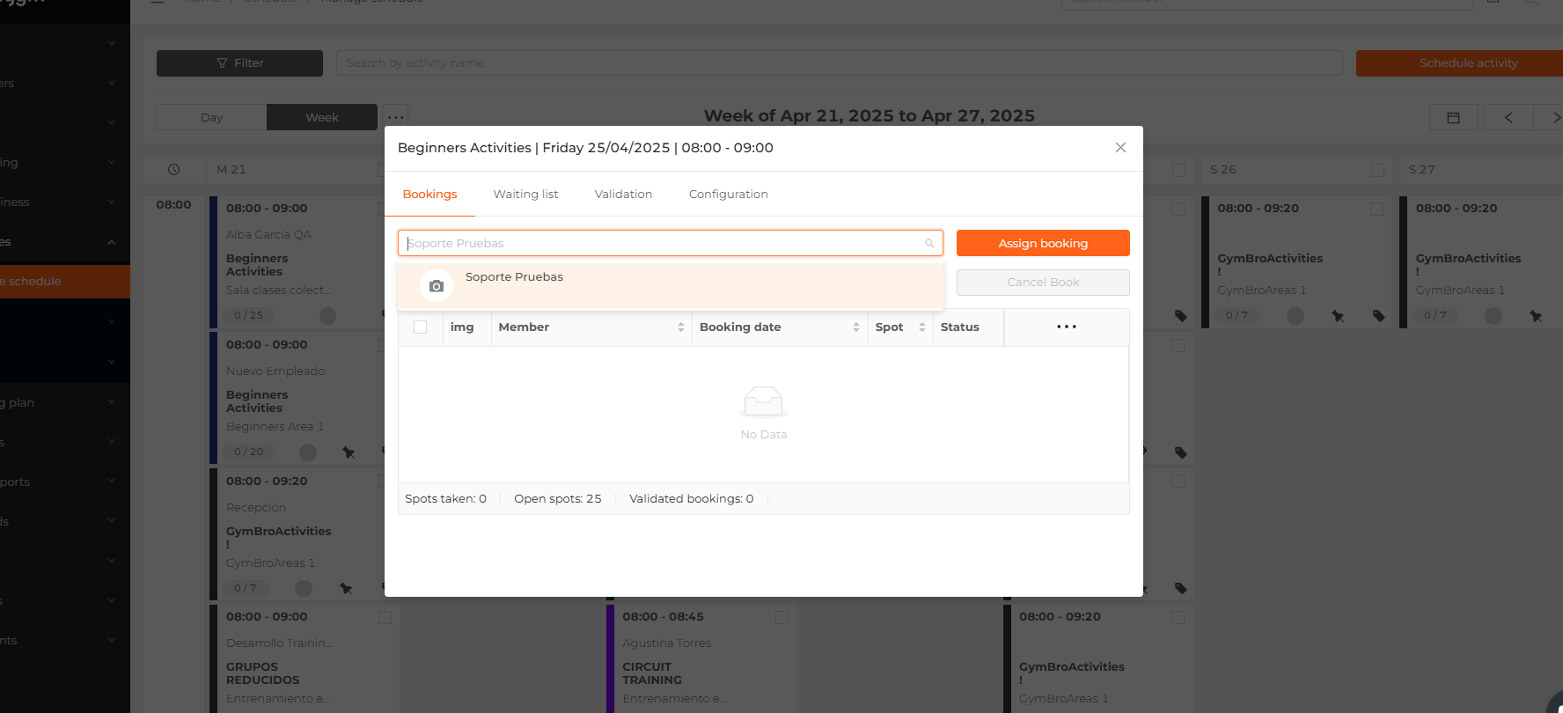Screen dimensions: 1563x713
Task: Expand the topmost sidebar chevron
Action: click(111, 43)
